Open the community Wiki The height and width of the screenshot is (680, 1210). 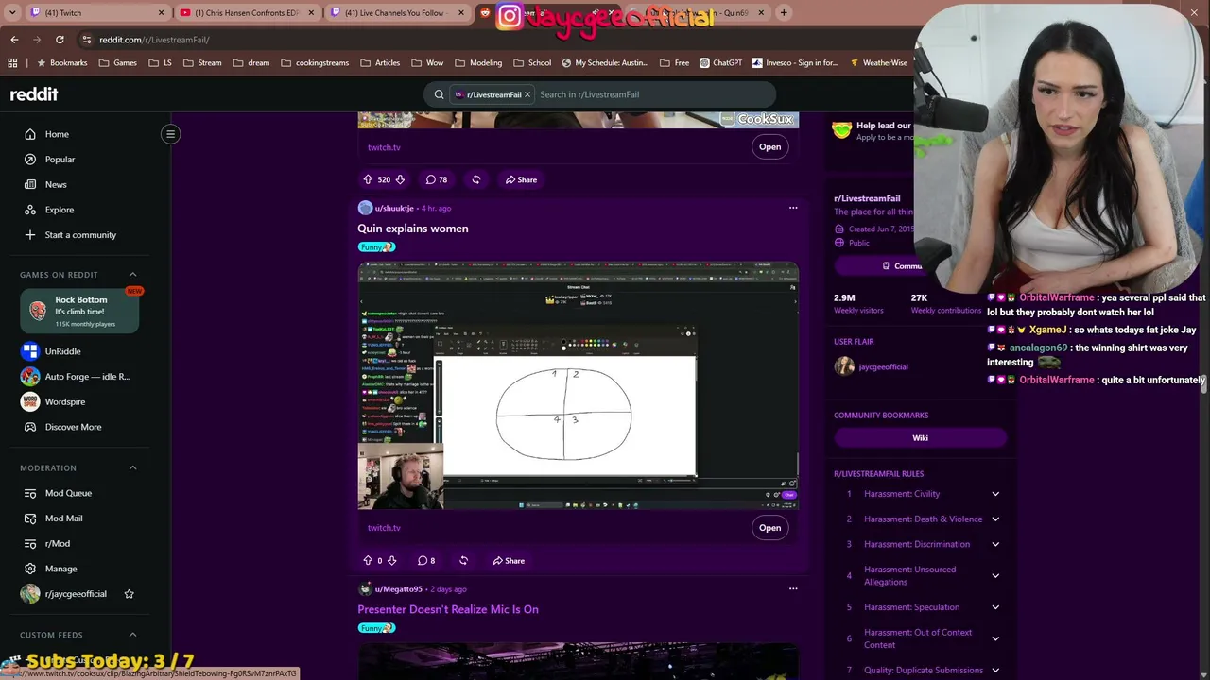pos(920,438)
